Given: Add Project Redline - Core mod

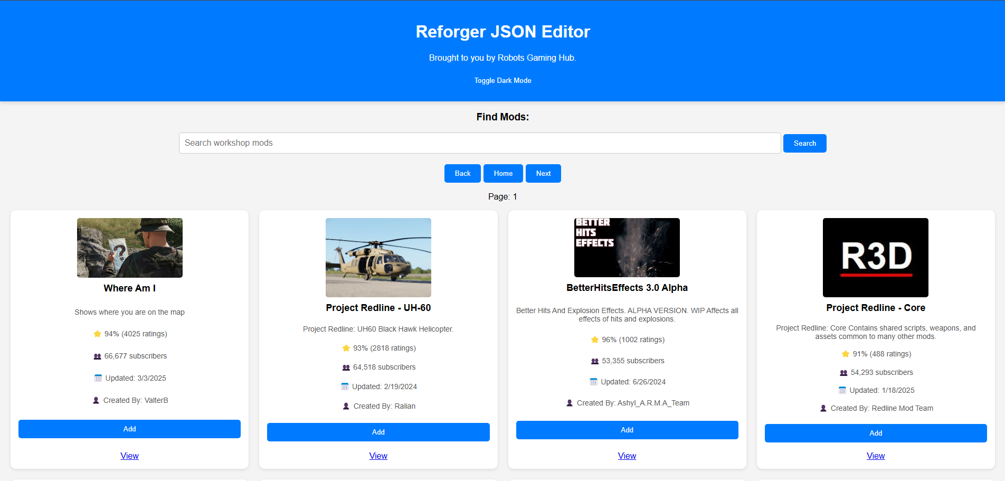Looking at the screenshot, I should tap(876, 433).
